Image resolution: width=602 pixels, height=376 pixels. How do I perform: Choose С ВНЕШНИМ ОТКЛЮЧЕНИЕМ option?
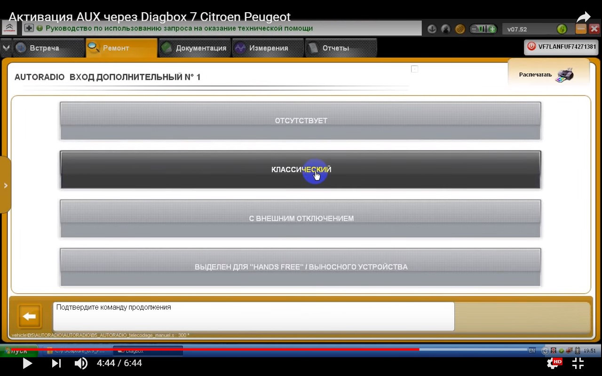pyautogui.click(x=301, y=219)
